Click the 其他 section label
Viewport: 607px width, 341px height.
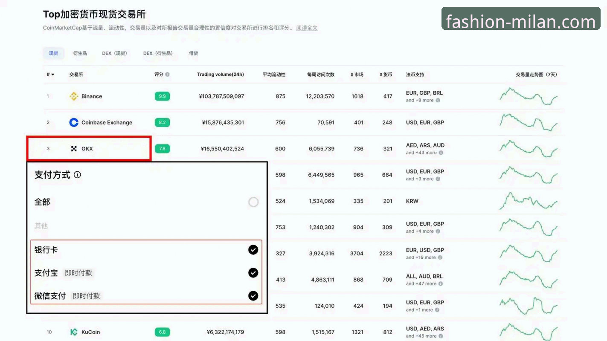(x=41, y=226)
